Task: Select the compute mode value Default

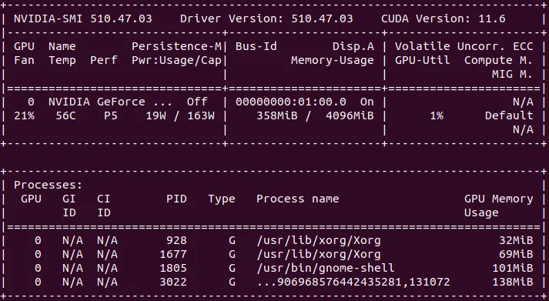Action: (x=509, y=115)
